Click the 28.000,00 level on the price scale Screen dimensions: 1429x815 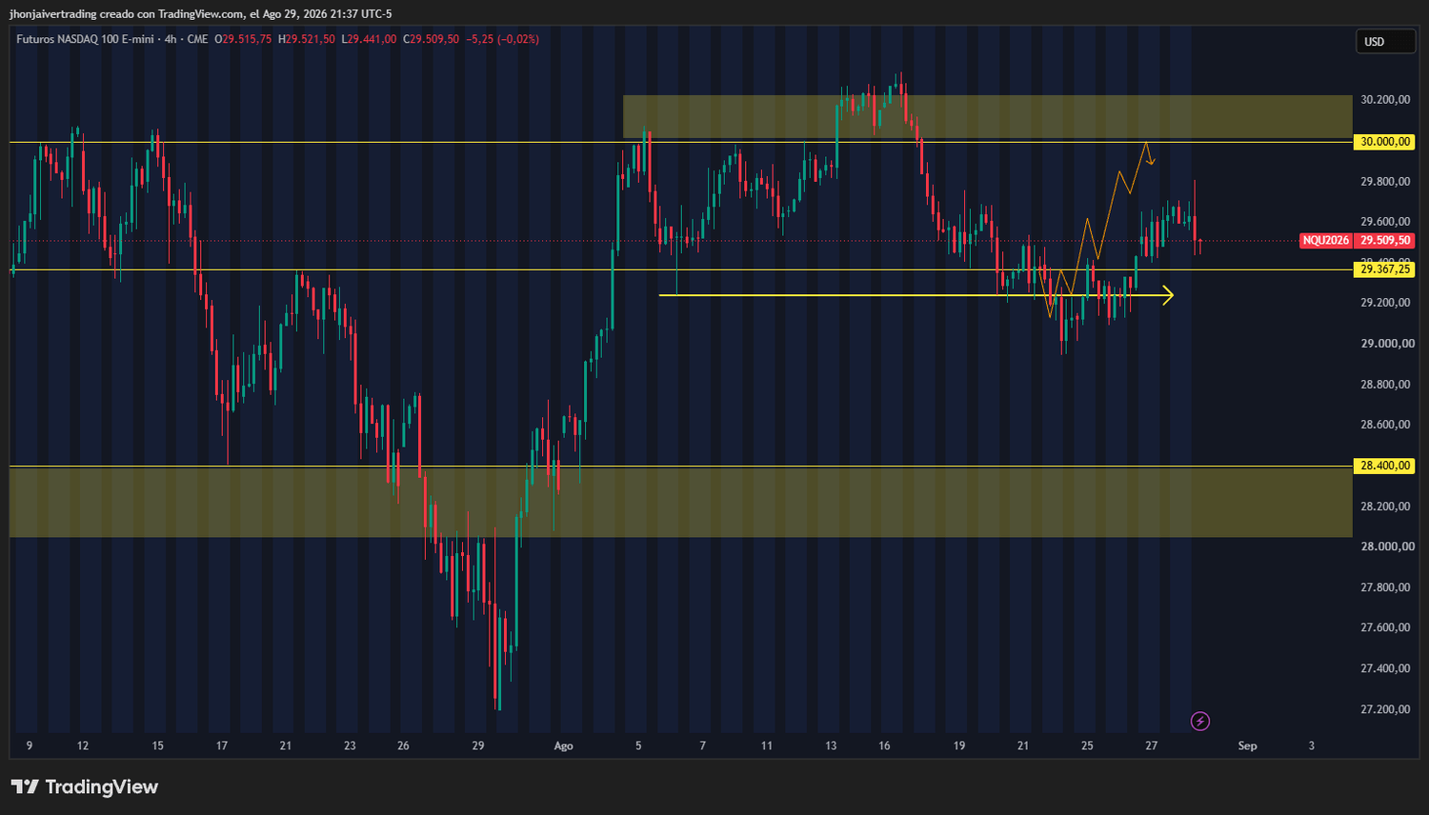(1386, 547)
